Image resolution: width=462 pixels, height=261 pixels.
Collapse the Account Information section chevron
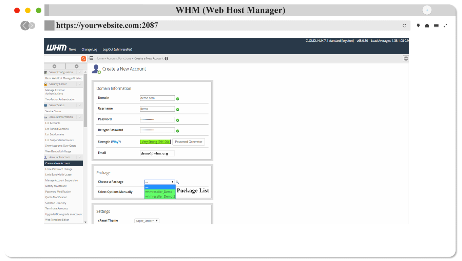click(80, 117)
